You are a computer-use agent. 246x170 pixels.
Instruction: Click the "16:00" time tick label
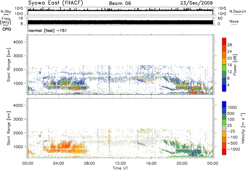pyautogui.click(x=151, y=164)
